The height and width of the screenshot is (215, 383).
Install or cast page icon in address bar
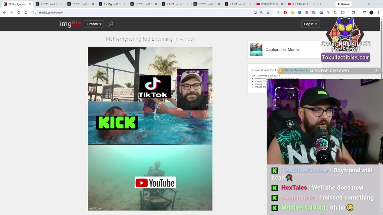(255, 13)
